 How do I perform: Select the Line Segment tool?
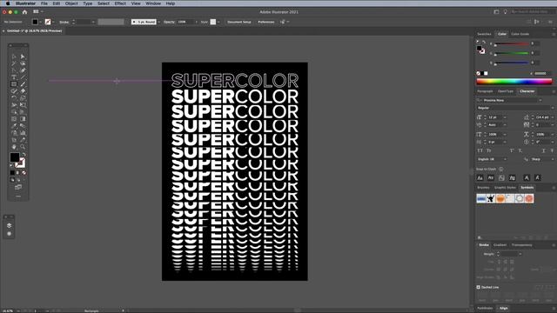pos(23,77)
